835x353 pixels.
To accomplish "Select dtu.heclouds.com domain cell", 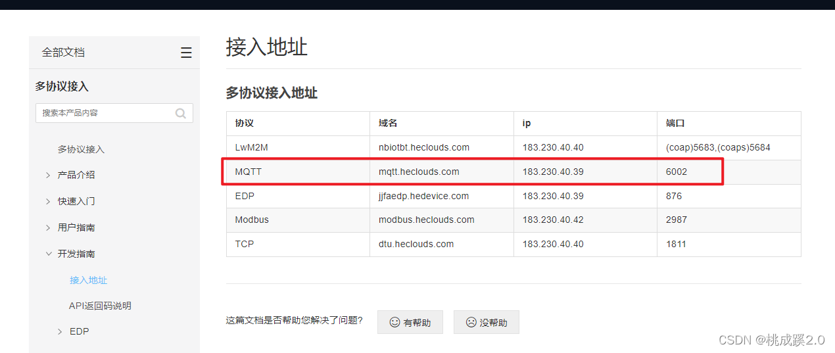I will (x=442, y=244).
